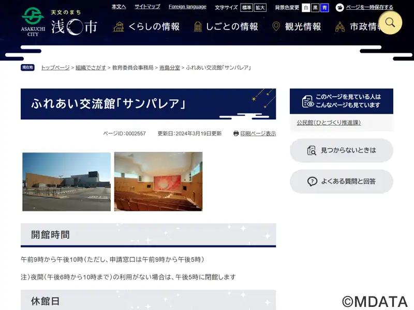Click the map pin icon for 観光情報
414x310 pixels.
pyautogui.click(x=276, y=27)
